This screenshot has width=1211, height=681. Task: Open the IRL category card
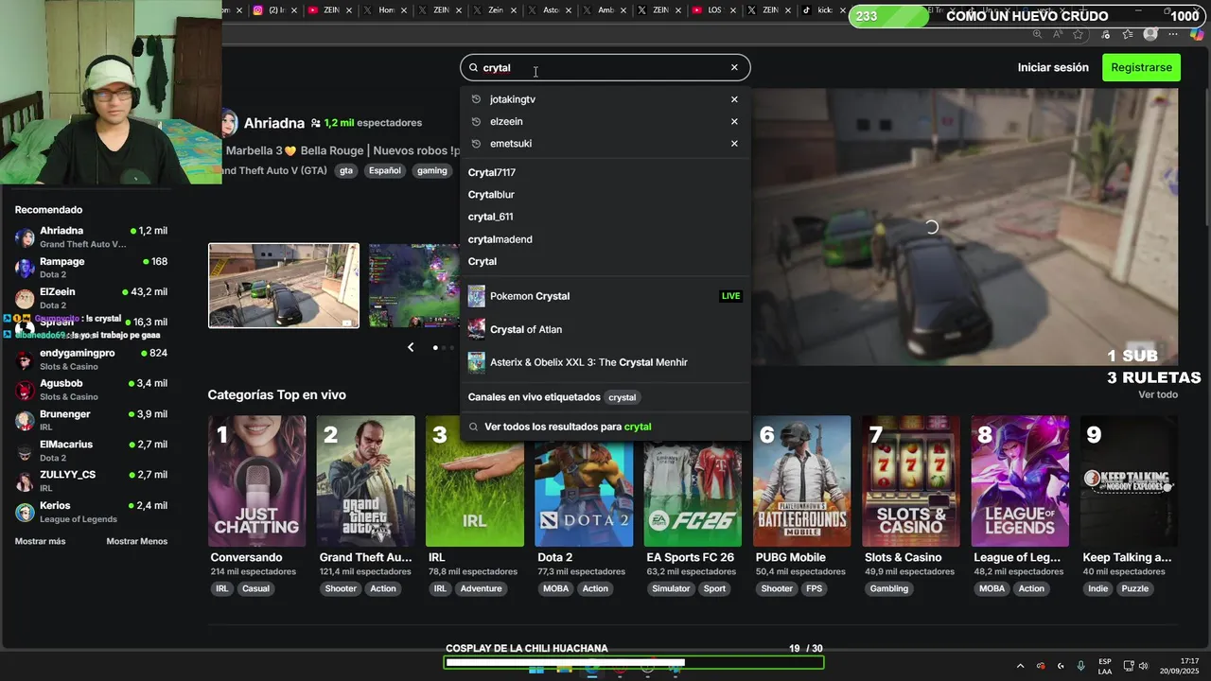tap(475, 481)
